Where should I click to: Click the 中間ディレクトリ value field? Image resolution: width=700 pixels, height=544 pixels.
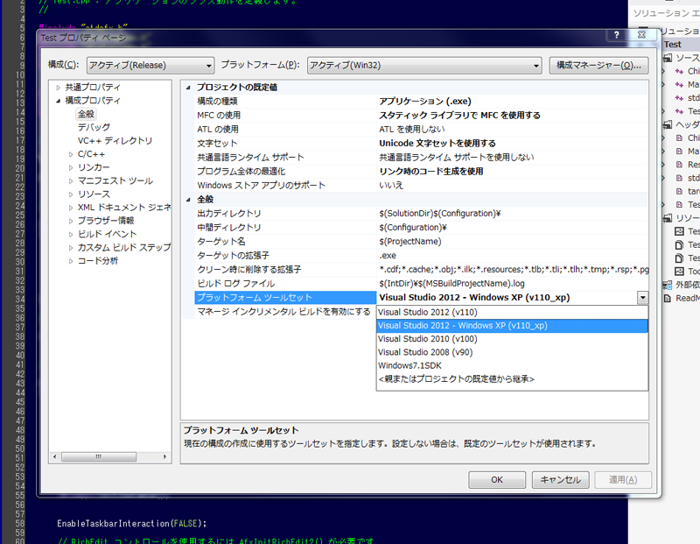point(513,228)
